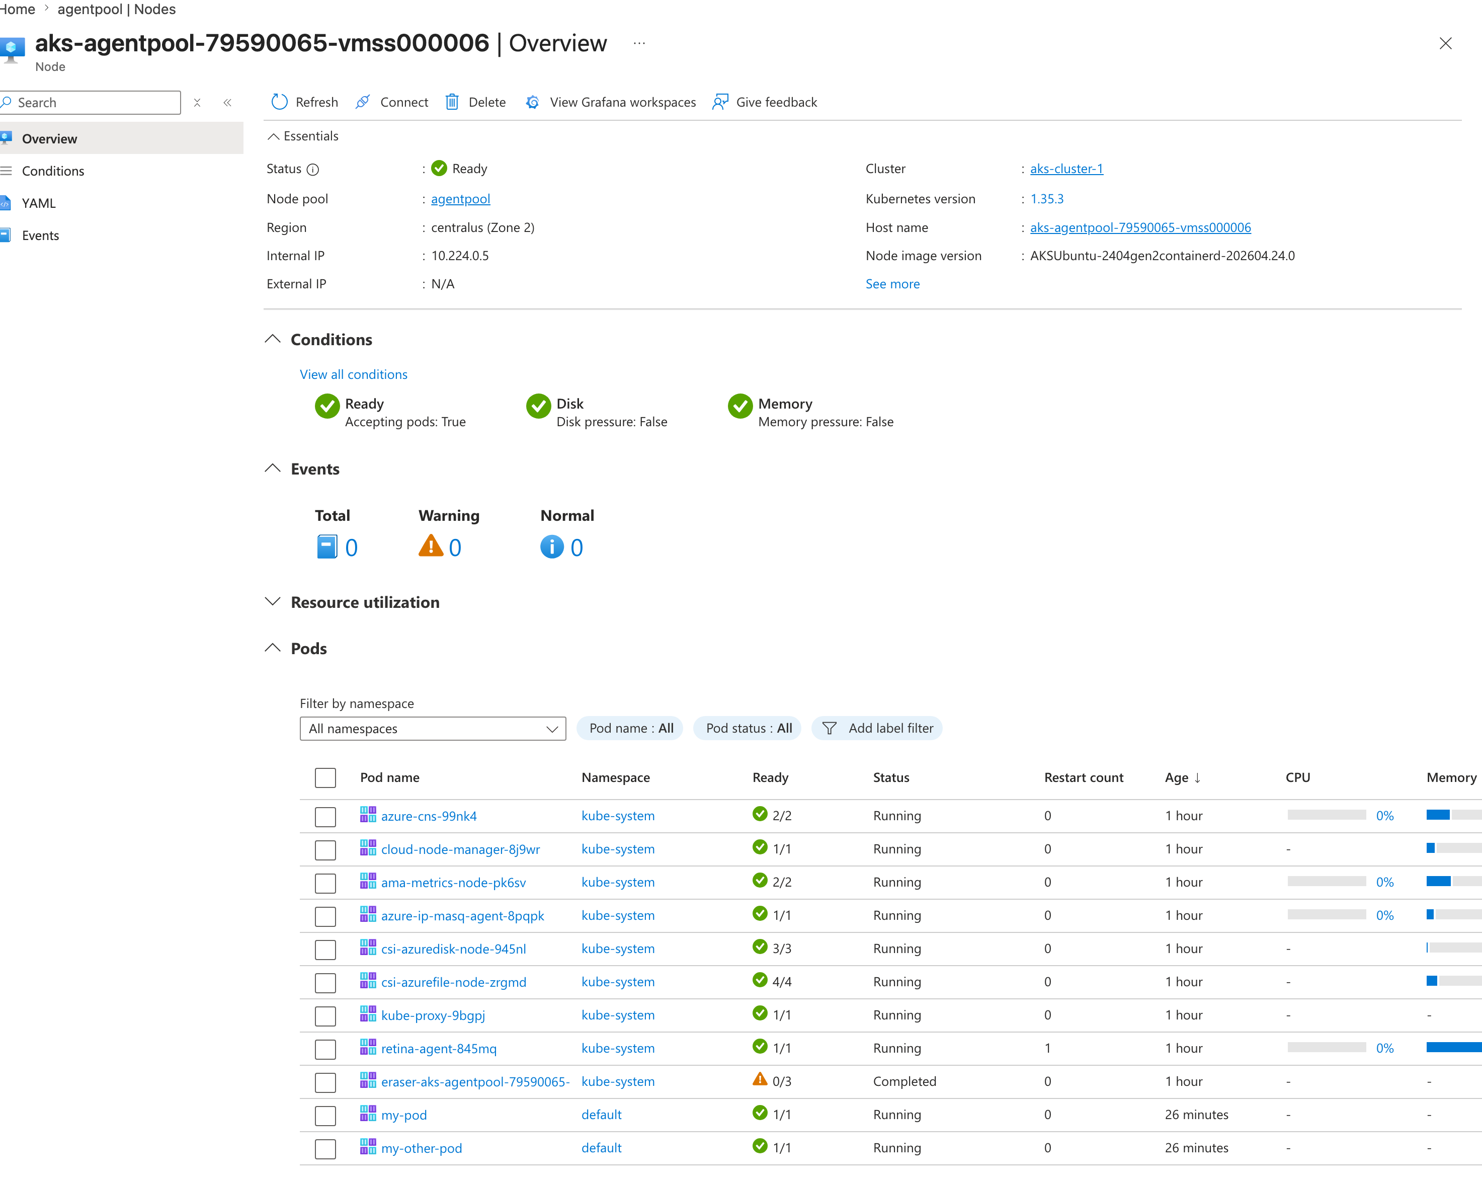Click the node resource icon beside the title
The image size is (1482, 1182).
(12, 50)
